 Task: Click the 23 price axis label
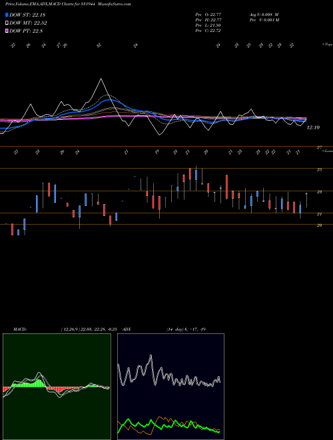319,192
